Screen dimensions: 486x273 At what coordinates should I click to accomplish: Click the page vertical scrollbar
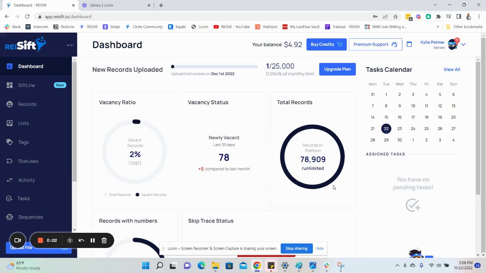pyautogui.click(x=483, y=144)
